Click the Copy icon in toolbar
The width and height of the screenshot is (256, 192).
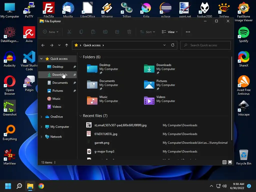point(81,32)
